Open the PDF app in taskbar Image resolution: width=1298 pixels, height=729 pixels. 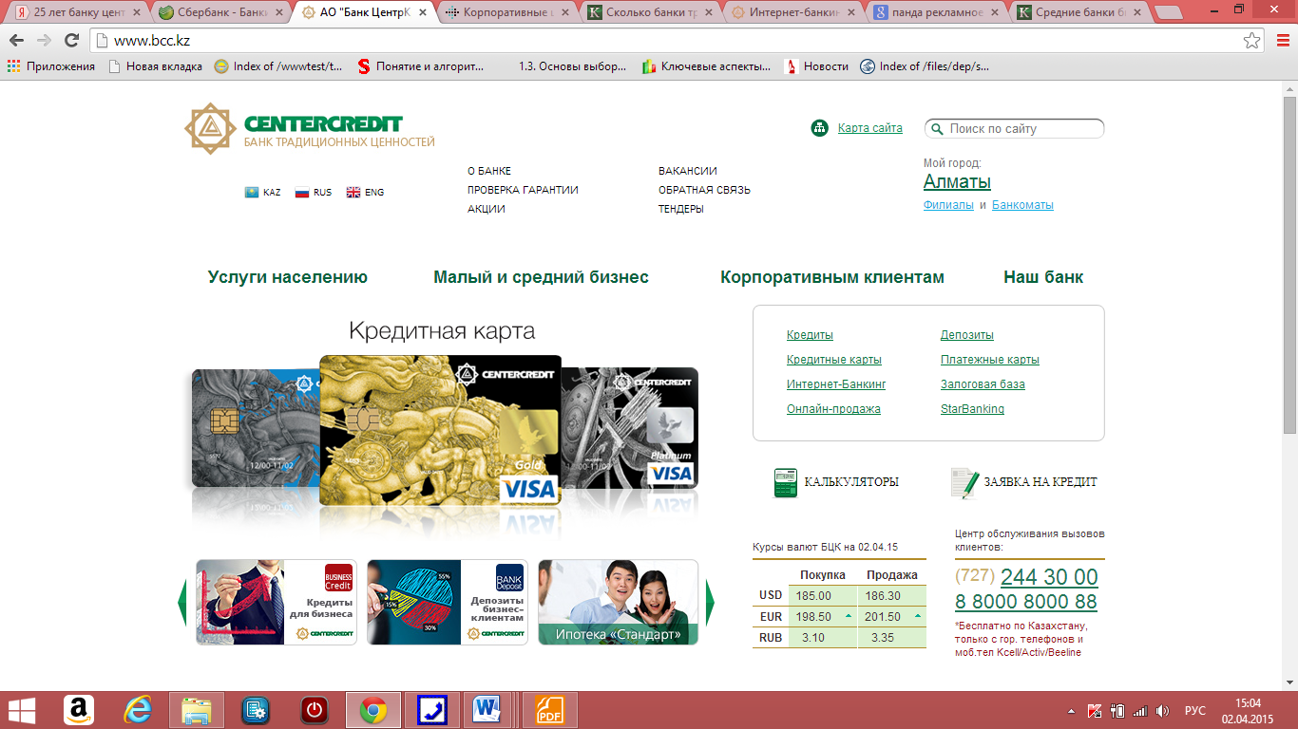(x=549, y=710)
